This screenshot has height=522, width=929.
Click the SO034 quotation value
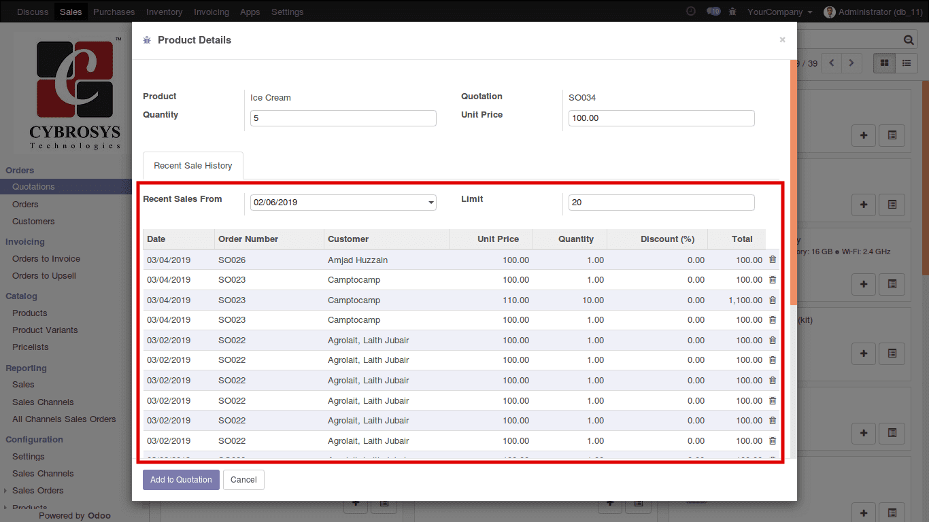coord(582,98)
